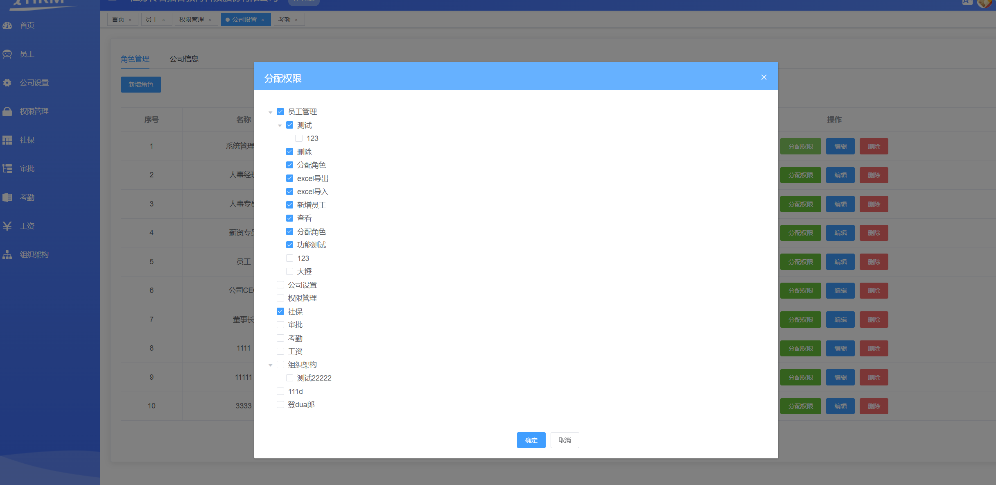996x485 pixels.
Task: Click 编辑 in row 7
Action: point(840,320)
